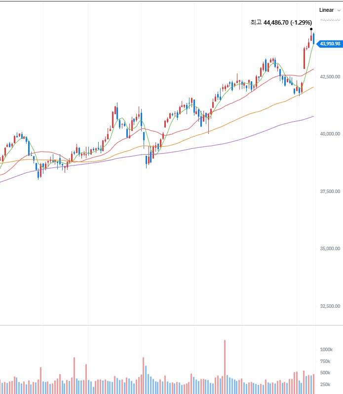Click the latest blue candlestick at the far right
This screenshot has width=343, height=394.
314,38
